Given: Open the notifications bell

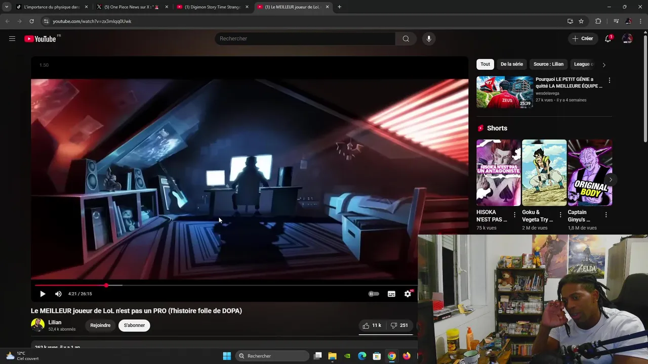Looking at the screenshot, I should coord(608,39).
